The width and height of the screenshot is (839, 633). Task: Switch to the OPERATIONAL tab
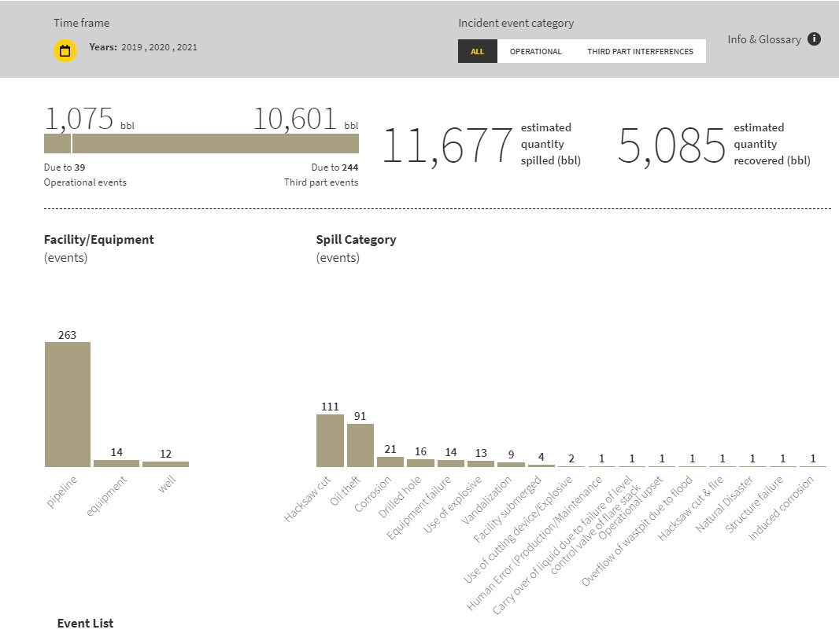tap(536, 51)
